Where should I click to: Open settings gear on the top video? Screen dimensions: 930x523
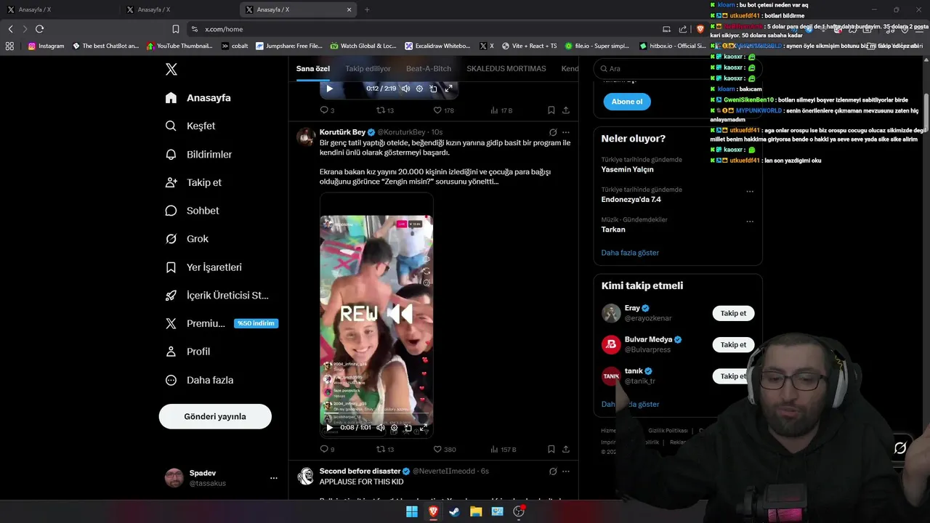[419, 89]
